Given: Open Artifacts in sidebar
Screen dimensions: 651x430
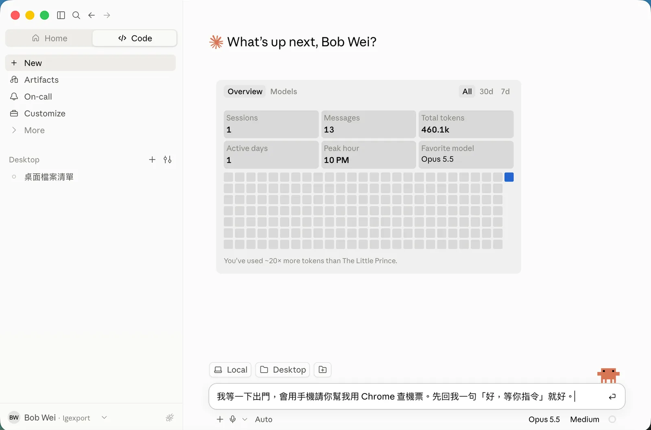Looking at the screenshot, I should point(90,80).
